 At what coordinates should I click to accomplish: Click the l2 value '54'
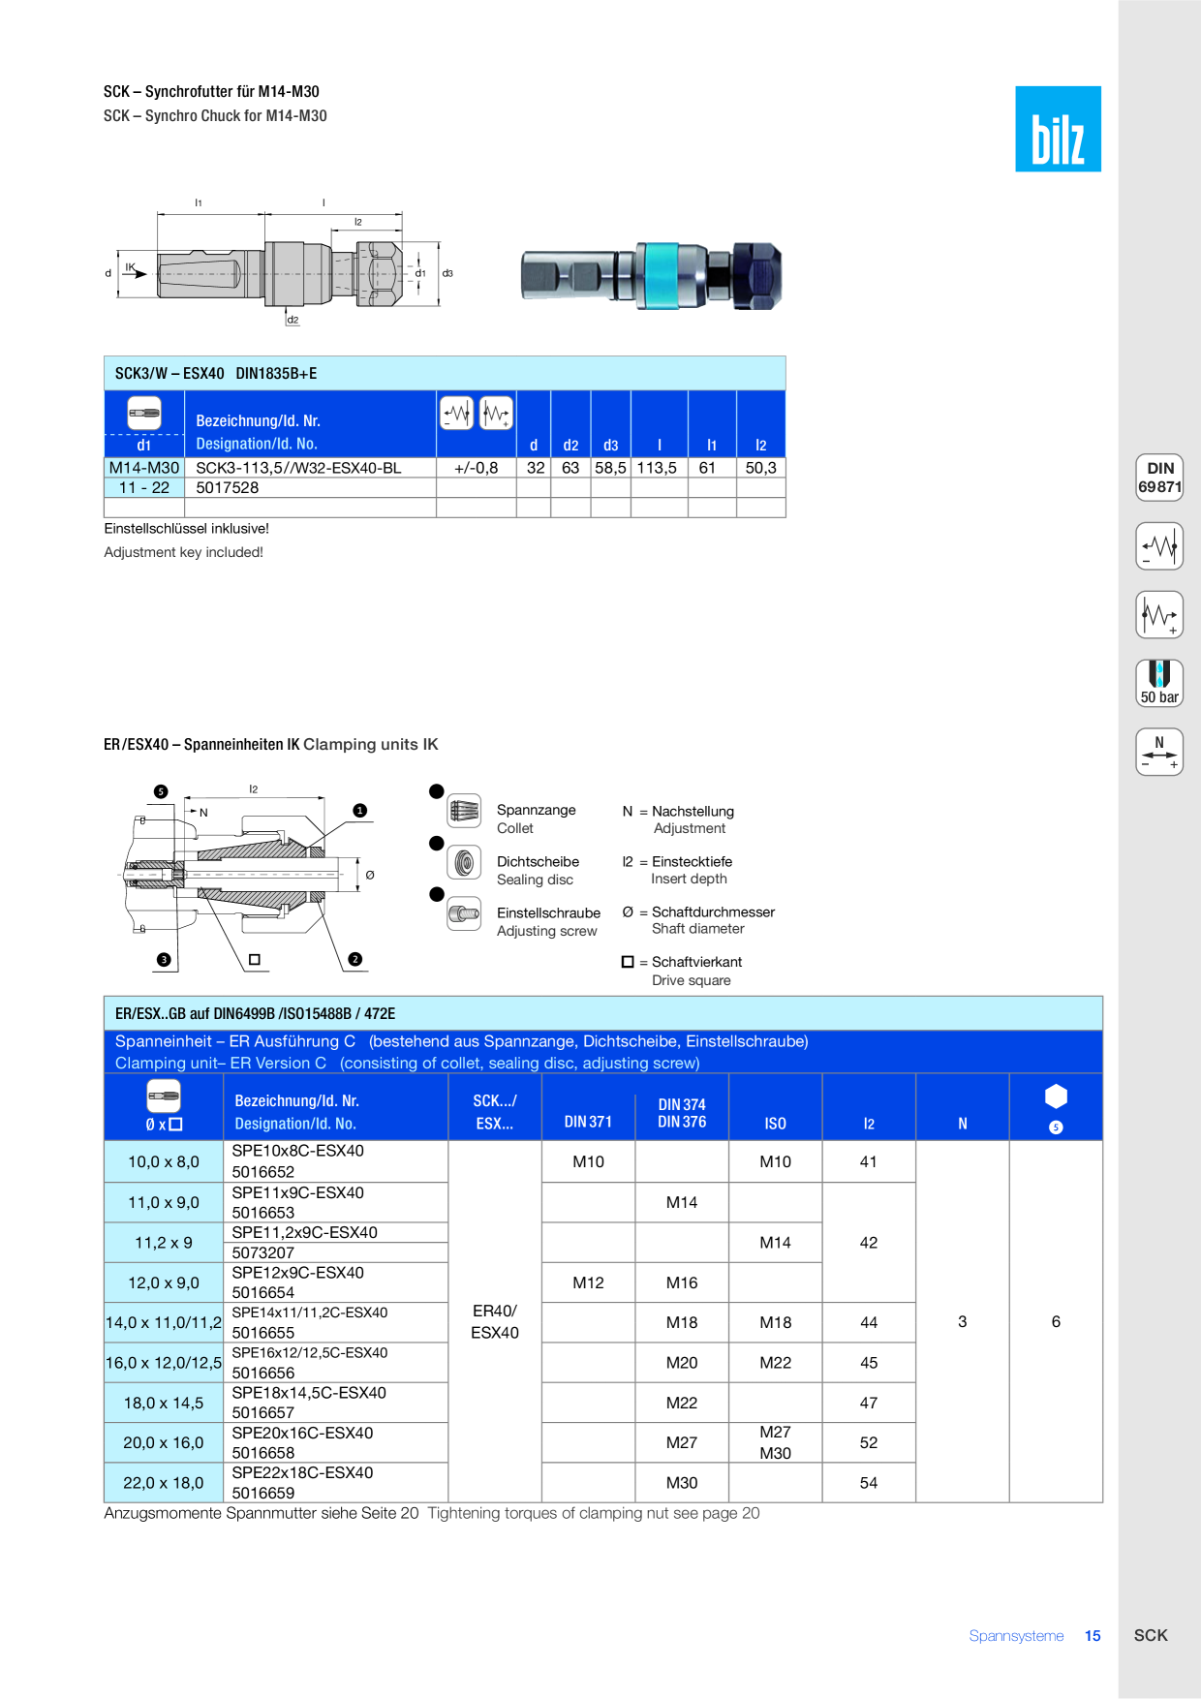click(869, 1483)
